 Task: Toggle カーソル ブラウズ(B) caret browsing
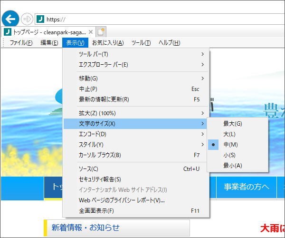pyautogui.click(x=135, y=155)
